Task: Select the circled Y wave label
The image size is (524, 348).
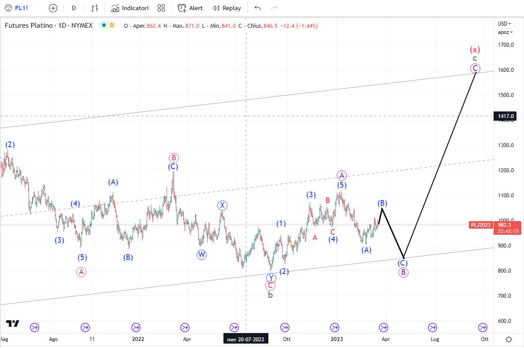Action: [271, 278]
